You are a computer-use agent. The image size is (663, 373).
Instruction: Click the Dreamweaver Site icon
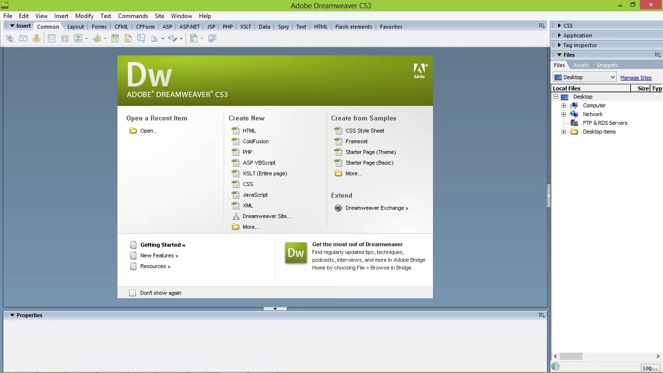[x=236, y=216]
